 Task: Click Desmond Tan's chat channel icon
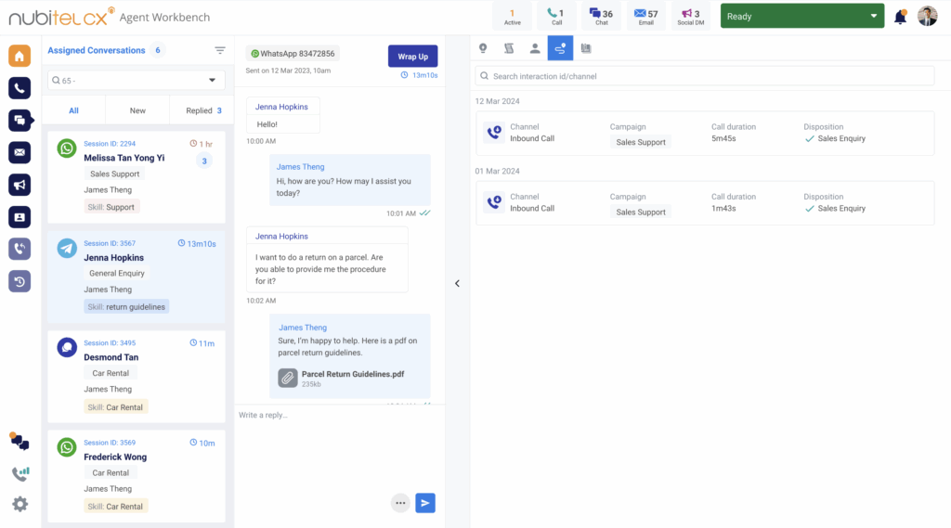click(67, 347)
